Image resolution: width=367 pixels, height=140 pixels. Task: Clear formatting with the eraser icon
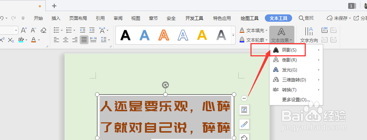(43, 30)
